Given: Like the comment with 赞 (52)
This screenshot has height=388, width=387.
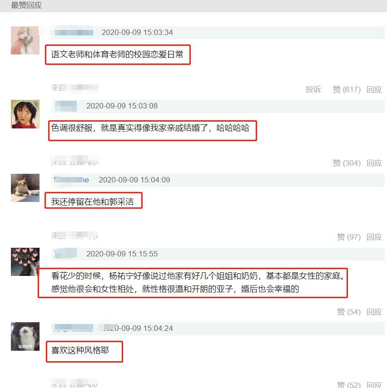Looking at the screenshot, I should 348,384.
